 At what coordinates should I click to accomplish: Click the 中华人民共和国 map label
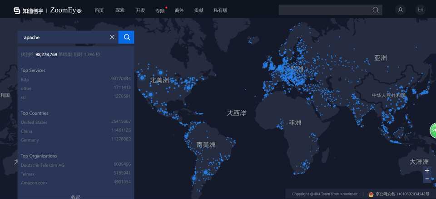(x=389, y=95)
